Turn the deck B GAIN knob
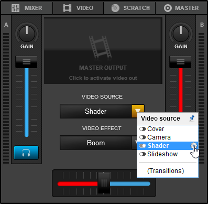The height and width of the screenshot is (204, 208). tap(181, 34)
